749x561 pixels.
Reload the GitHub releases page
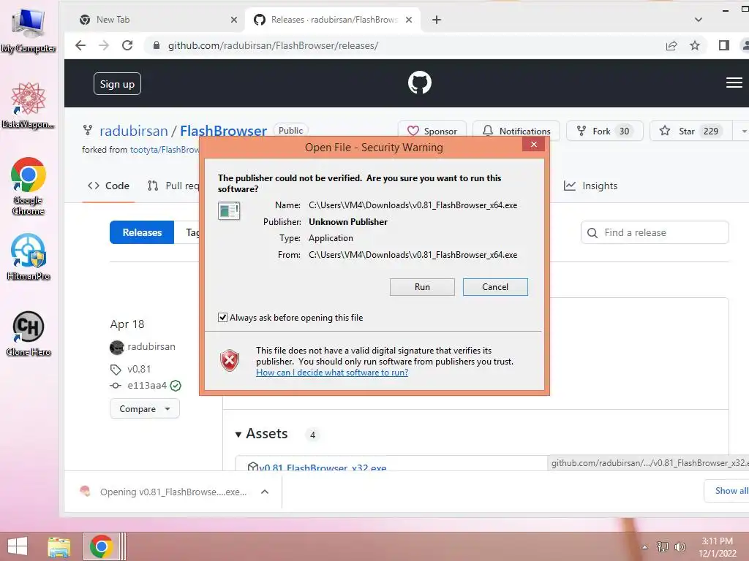(127, 45)
